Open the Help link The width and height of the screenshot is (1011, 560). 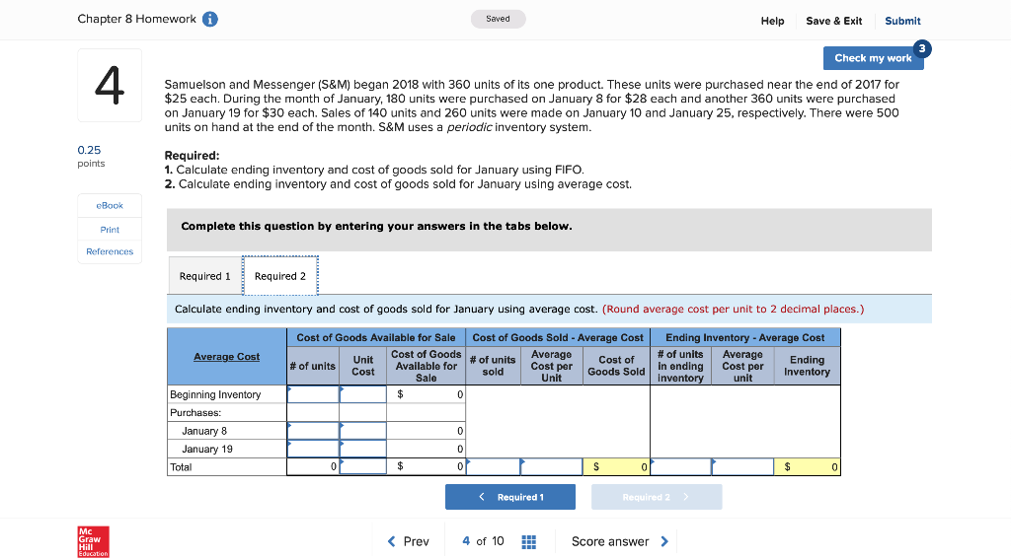point(772,21)
